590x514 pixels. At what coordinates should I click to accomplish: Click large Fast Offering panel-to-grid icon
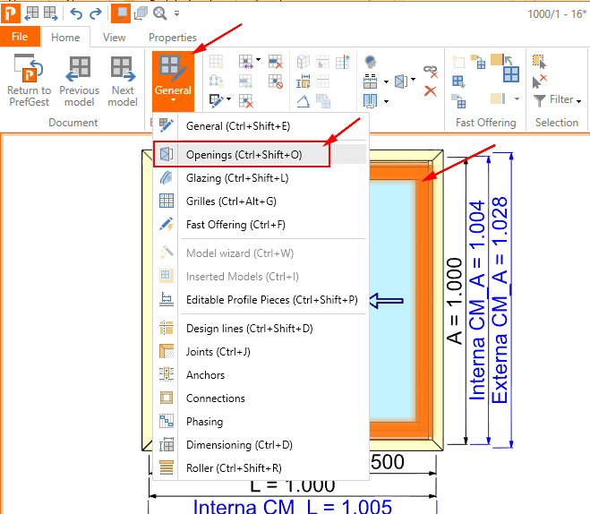pyautogui.click(x=505, y=68)
